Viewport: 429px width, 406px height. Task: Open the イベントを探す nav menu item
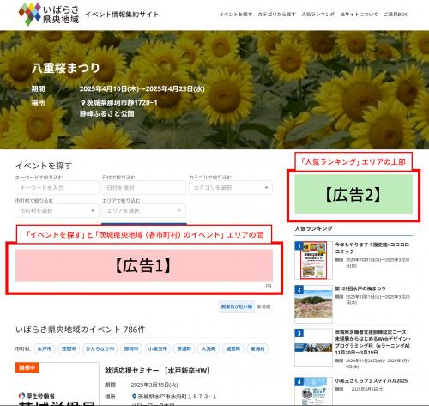coord(235,15)
